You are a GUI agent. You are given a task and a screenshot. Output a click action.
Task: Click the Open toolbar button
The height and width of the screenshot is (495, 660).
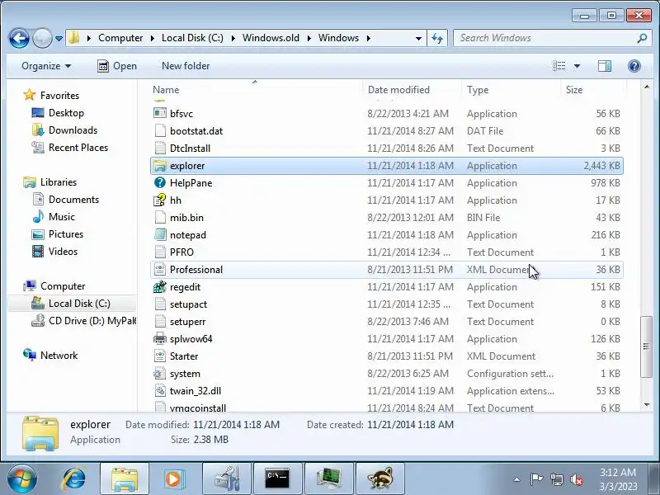pyautogui.click(x=117, y=66)
